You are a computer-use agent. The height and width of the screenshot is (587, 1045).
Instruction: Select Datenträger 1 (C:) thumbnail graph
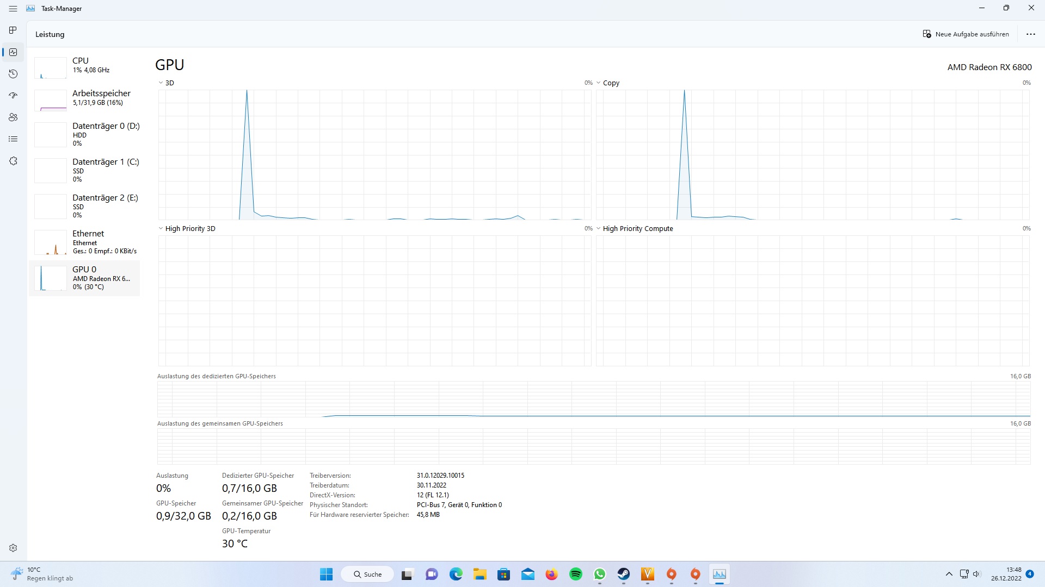click(x=51, y=171)
